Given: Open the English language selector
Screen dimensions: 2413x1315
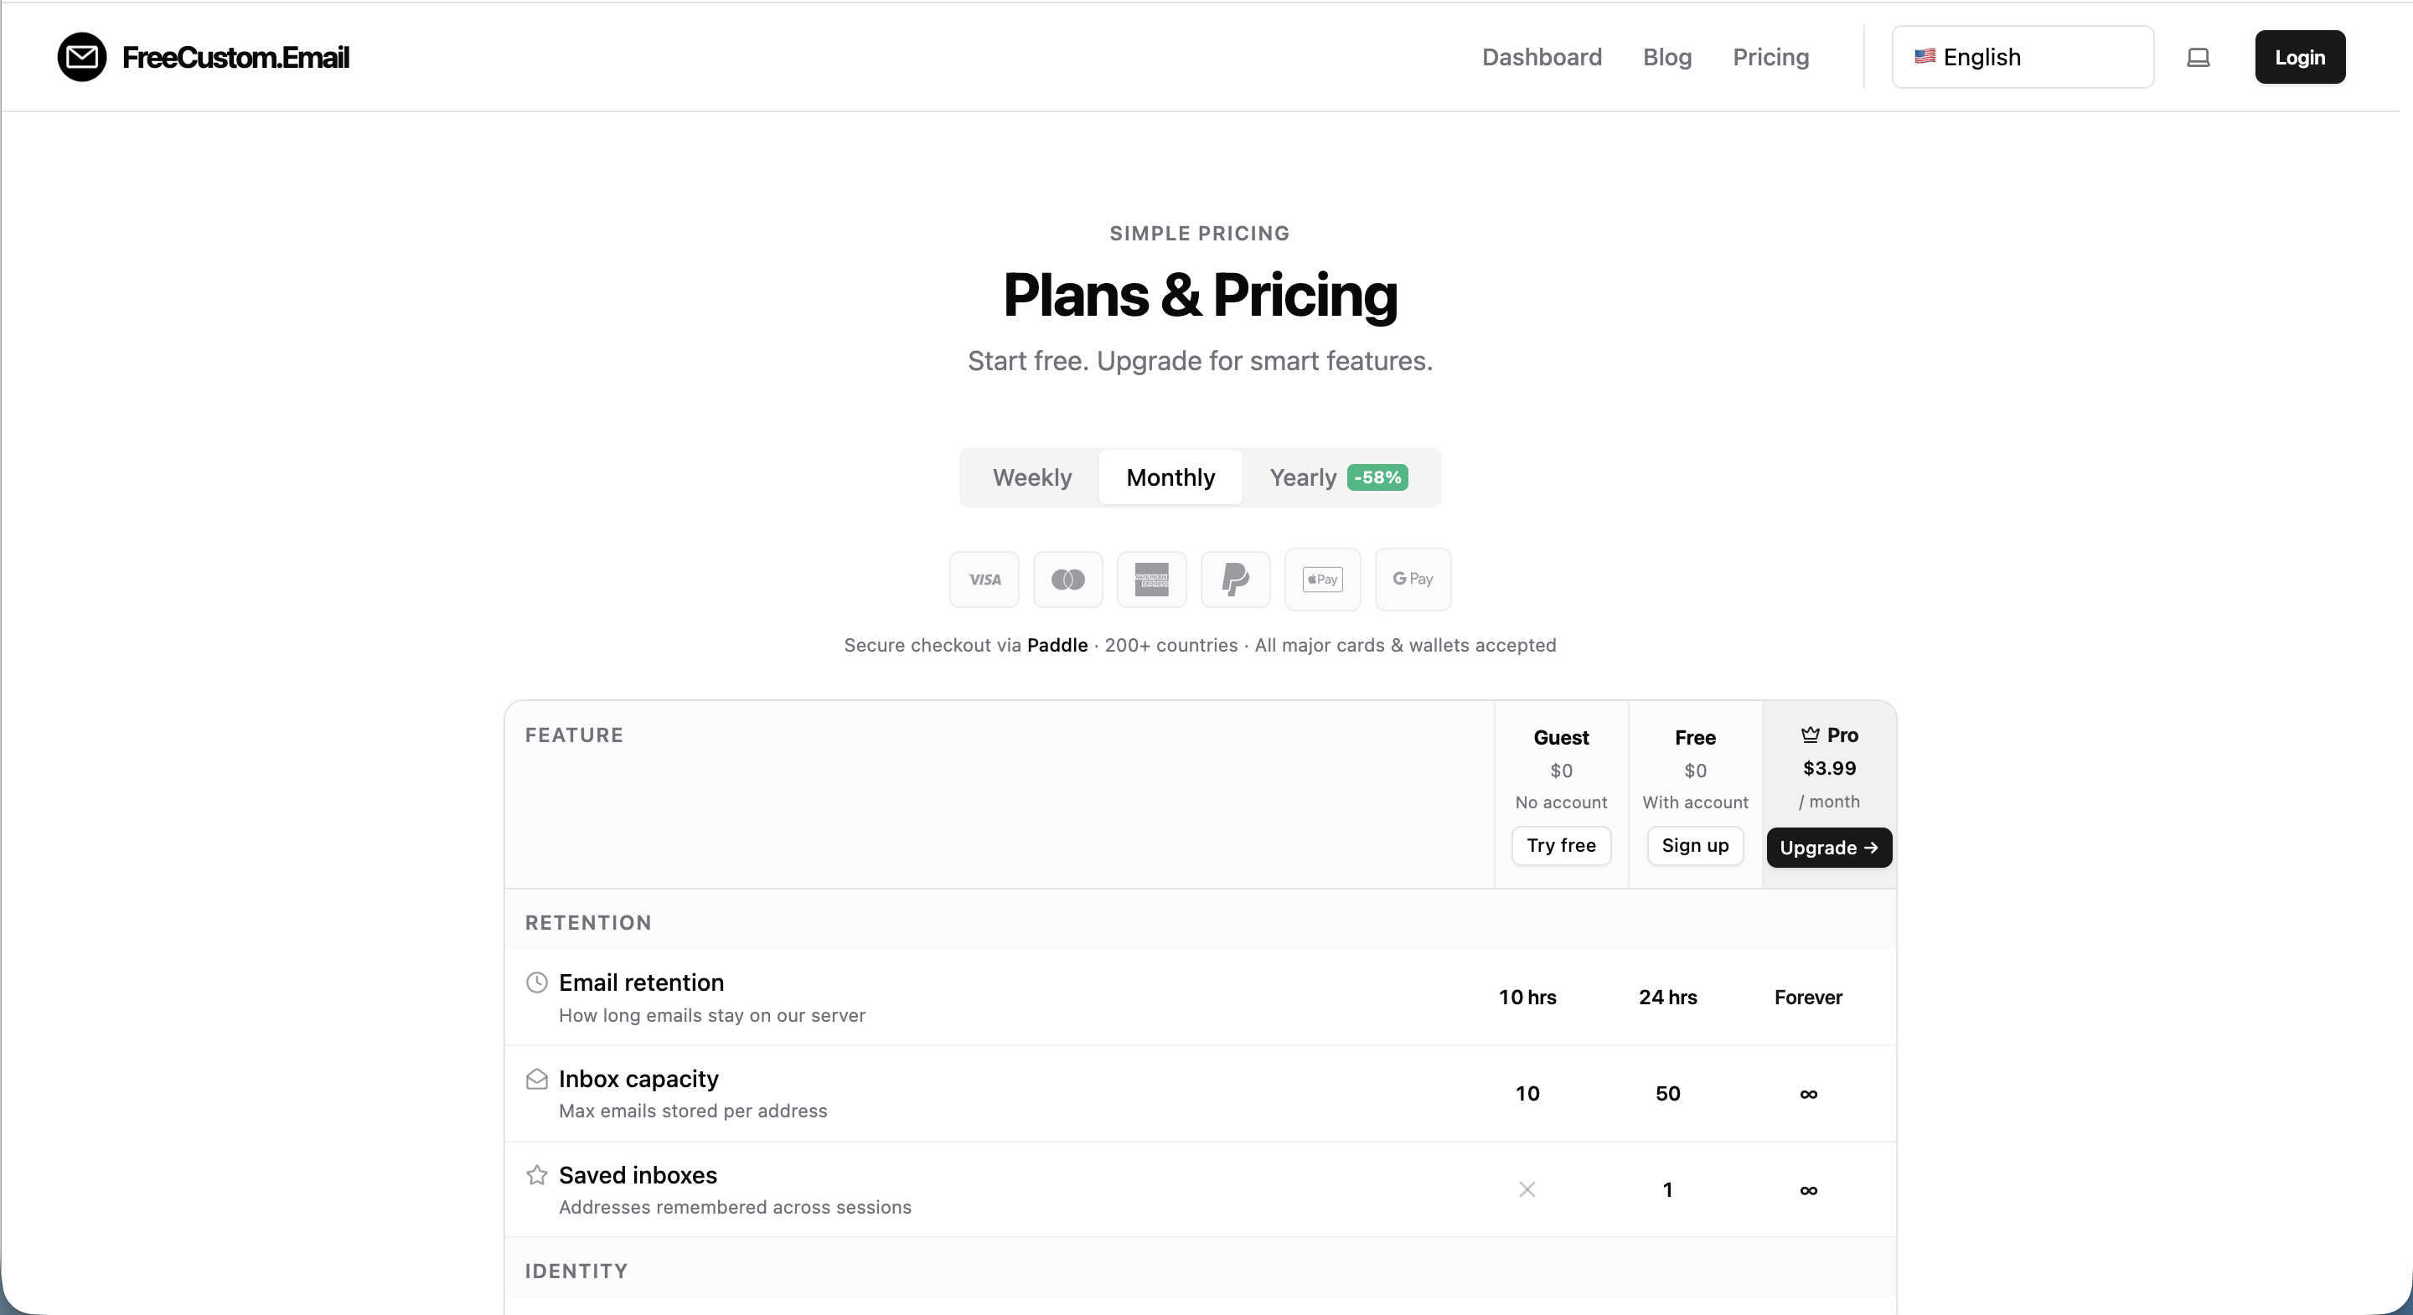Looking at the screenshot, I should click(2022, 57).
